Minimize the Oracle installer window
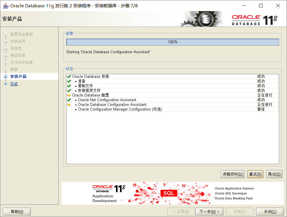The image size is (287, 217). coord(244,6)
